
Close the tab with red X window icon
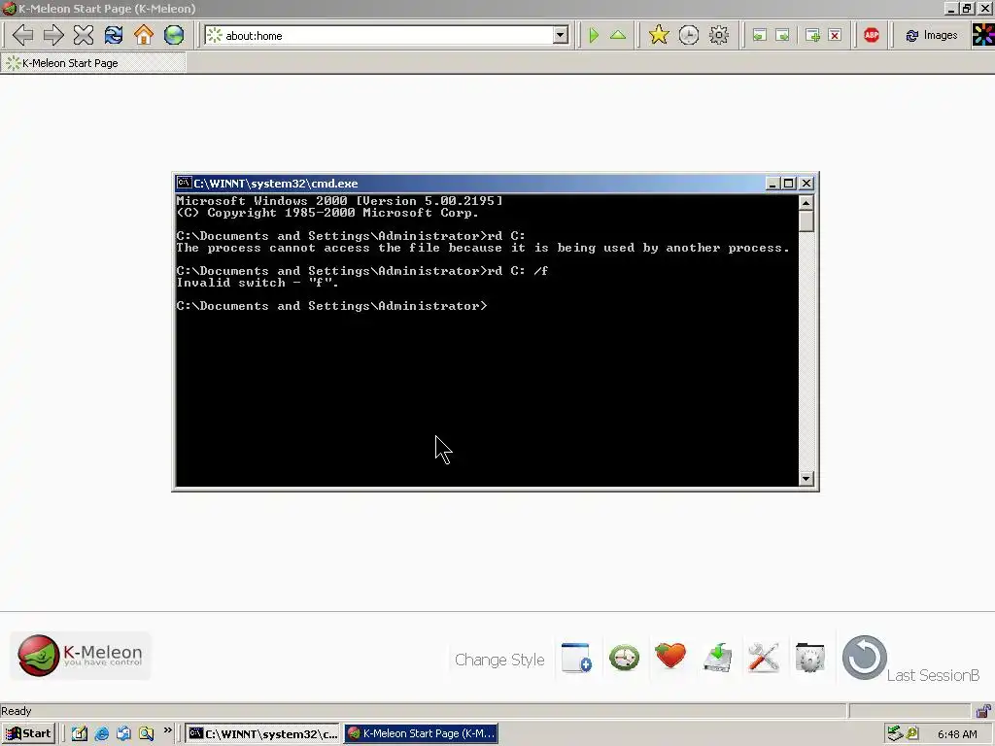(x=835, y=36)
